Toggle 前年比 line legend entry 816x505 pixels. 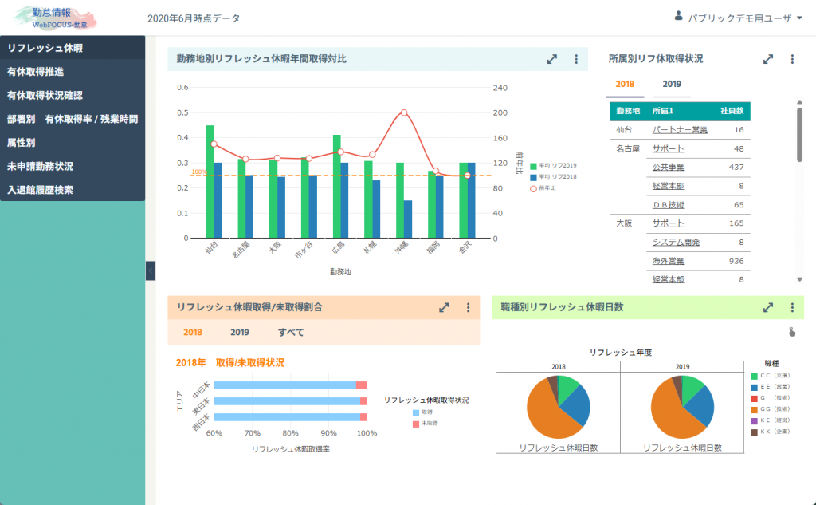551,188
